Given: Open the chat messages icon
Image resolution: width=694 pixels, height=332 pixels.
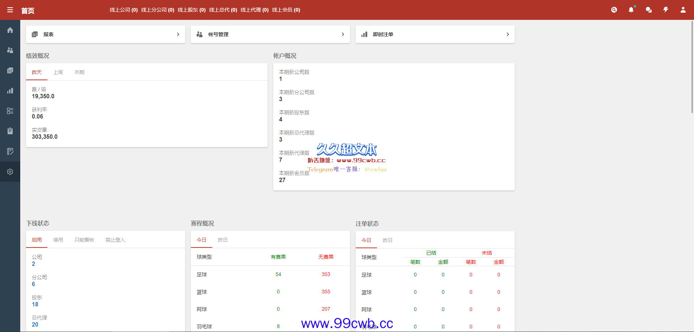Looking at the screenshot, I should point(649,10).
